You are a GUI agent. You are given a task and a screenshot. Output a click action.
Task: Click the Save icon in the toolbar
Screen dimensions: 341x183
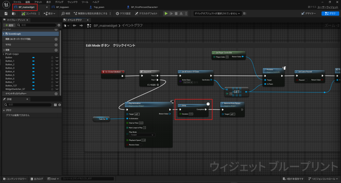click(6, 14)
